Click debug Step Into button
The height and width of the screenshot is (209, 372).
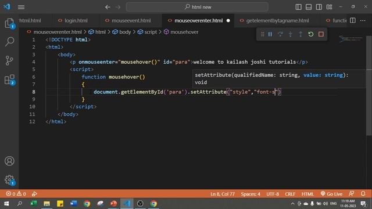(x=291, y=34)
